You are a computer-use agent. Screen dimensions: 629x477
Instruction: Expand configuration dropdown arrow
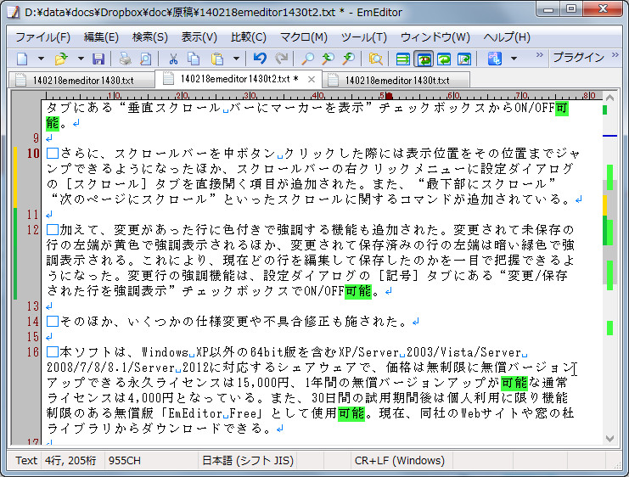click(514, 59)
